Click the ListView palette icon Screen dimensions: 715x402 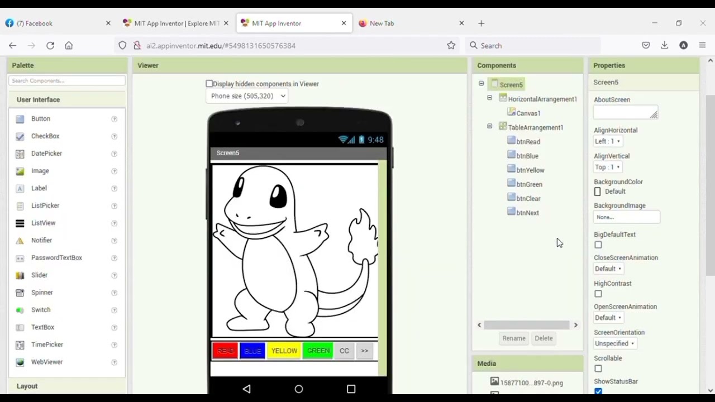point(20,223)
